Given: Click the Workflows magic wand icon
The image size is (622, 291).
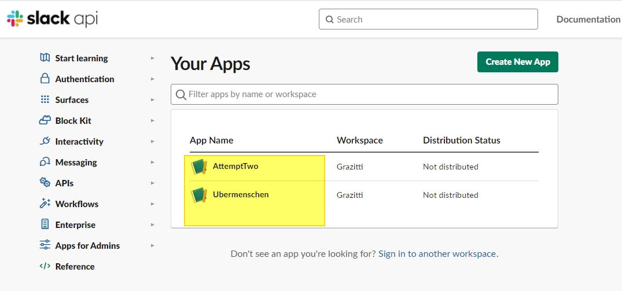Looking at the screenshot, I should (x=45, y=204).
